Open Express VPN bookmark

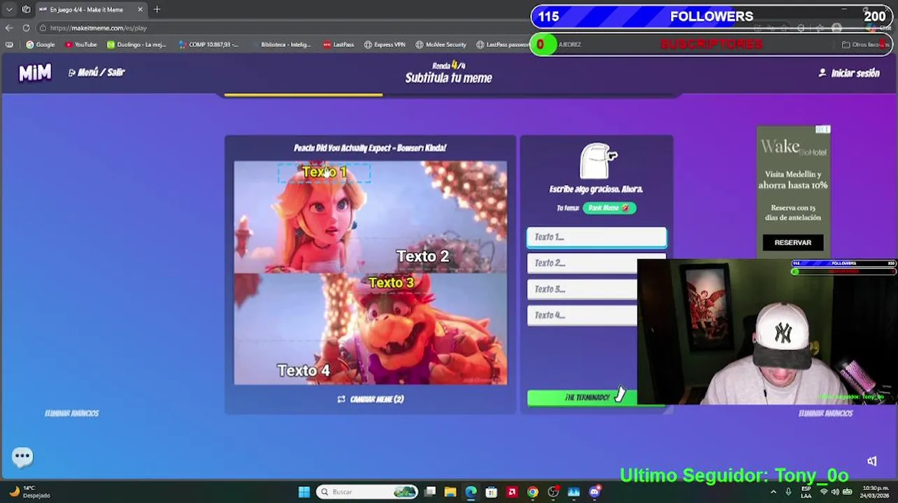point(385,44)
